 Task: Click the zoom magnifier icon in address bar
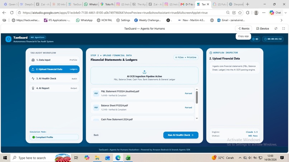point(228,13)
